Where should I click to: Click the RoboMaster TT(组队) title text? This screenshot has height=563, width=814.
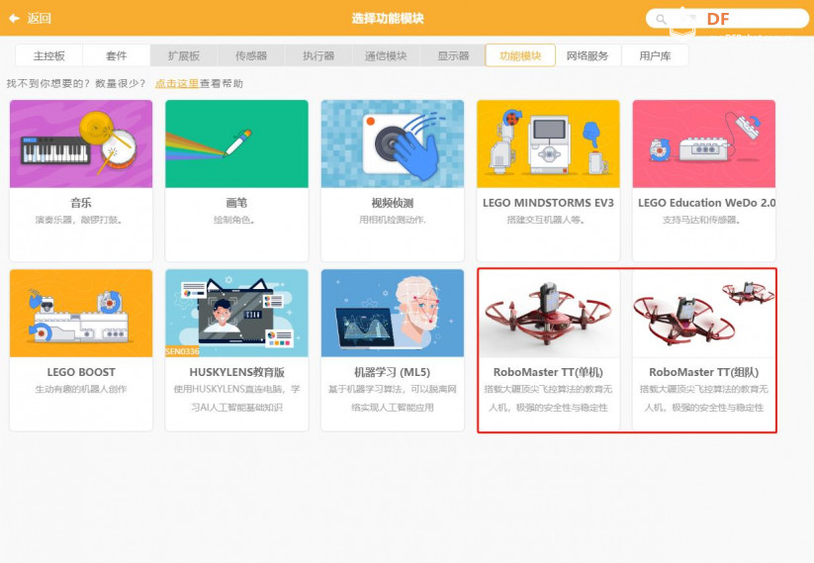pos(704,372)
